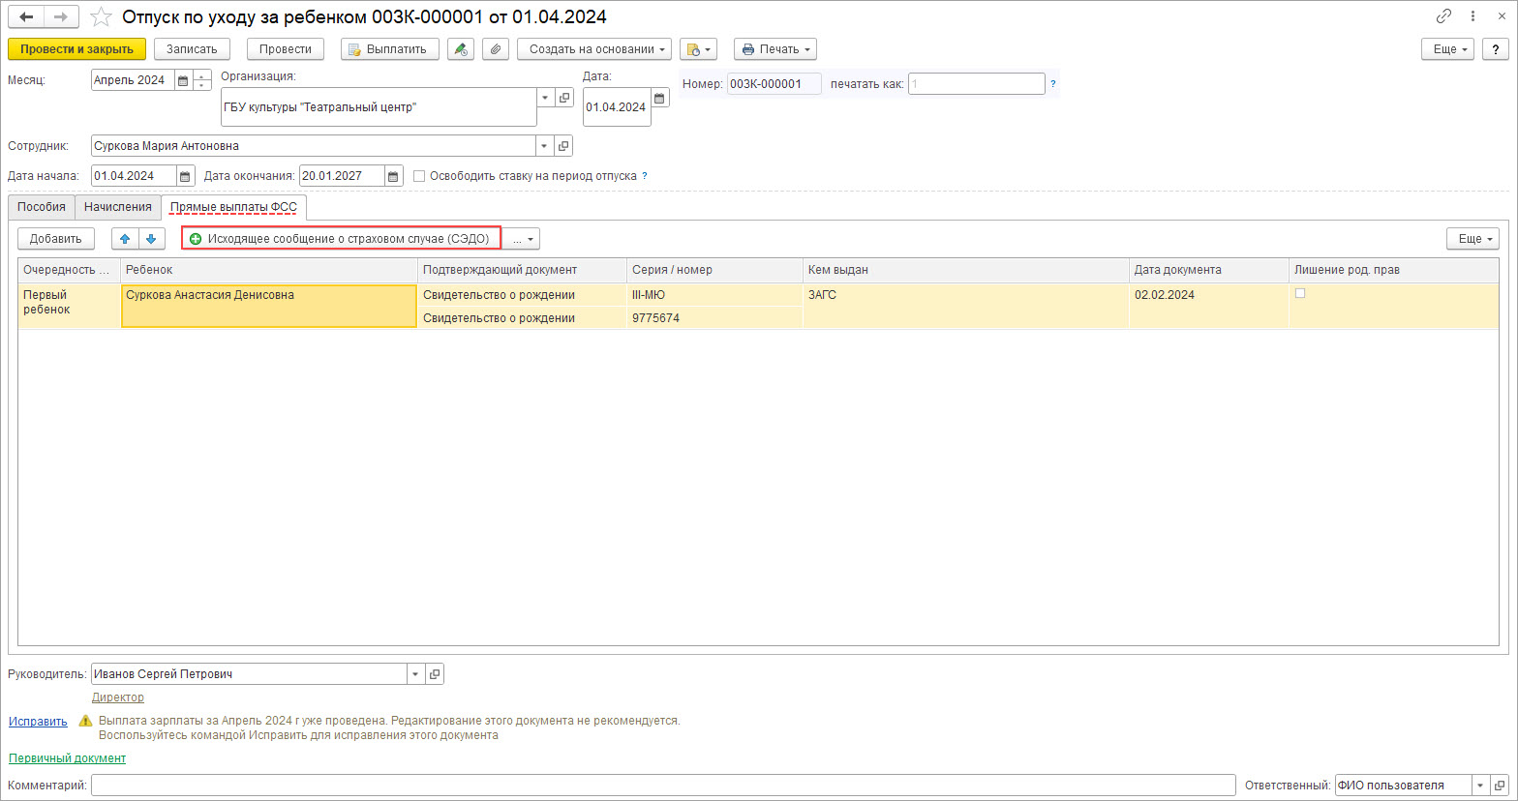
Task: Click the Провести button
Action: pyautogui.click(x=286, y=49)
